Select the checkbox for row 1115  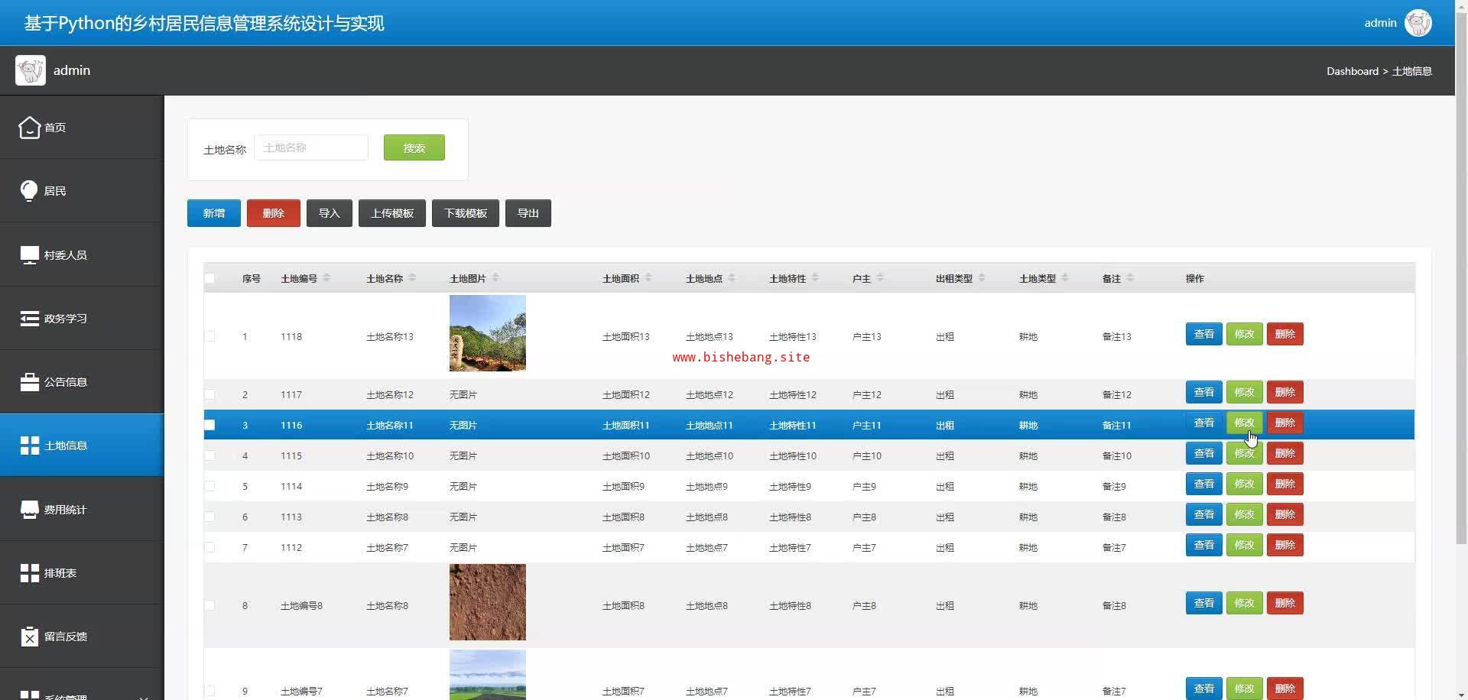point(209,456)
